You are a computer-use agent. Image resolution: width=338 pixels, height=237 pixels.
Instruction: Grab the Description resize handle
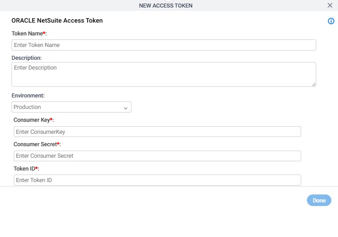click(314, 84)
